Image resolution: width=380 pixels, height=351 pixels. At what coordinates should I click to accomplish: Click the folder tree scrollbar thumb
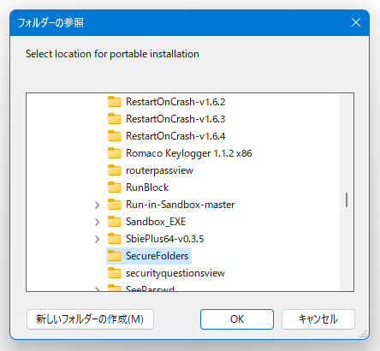(347, 199)
